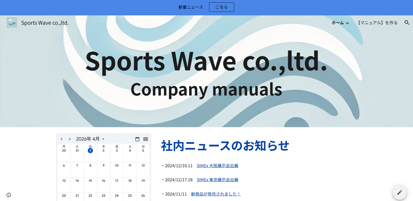Image resolution: width=413 pixels, height=201 pixels.
Task: Click the Sports Wave wave logo
Action: coord(12,23)
